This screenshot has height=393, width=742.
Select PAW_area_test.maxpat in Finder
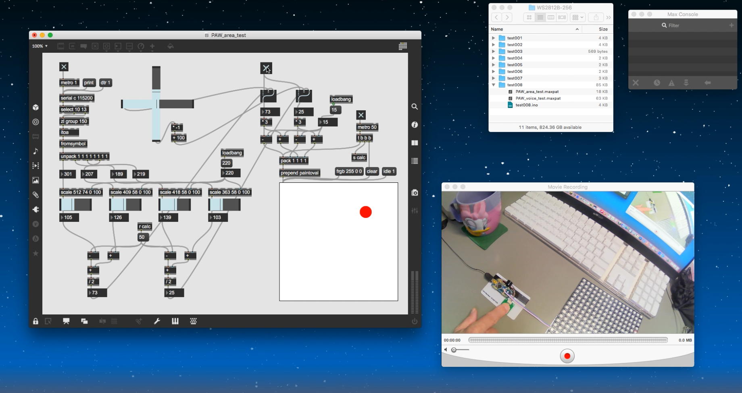coord(551,91)
